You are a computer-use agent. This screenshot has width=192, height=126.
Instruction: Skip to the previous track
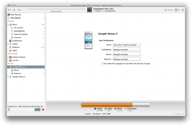point(9,10)
